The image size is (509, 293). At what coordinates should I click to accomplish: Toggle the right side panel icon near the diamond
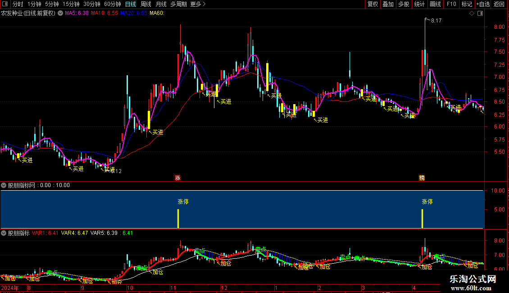480,14
